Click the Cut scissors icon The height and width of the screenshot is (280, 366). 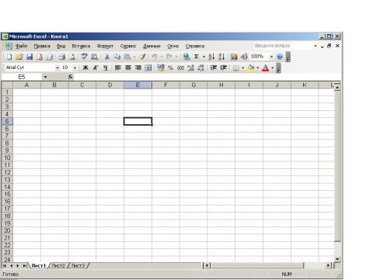click(x=106, y=57)
